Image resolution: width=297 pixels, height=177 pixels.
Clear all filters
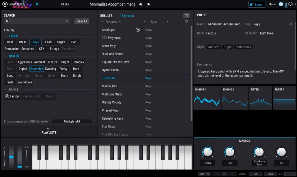(x=82, y=21)
